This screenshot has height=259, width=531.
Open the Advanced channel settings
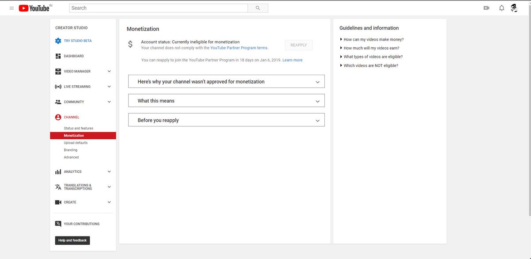click(71, 157)
